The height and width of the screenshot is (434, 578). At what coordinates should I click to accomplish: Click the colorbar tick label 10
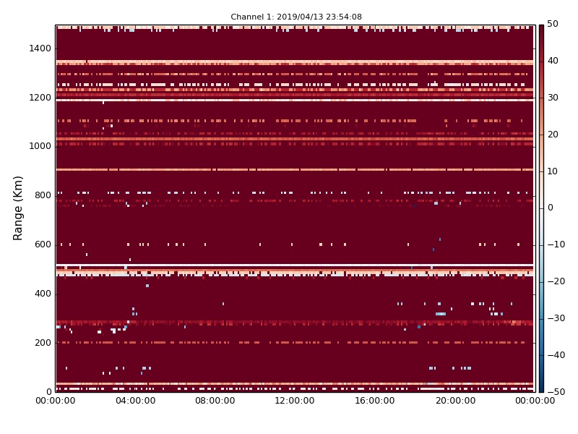pos(553,171)
